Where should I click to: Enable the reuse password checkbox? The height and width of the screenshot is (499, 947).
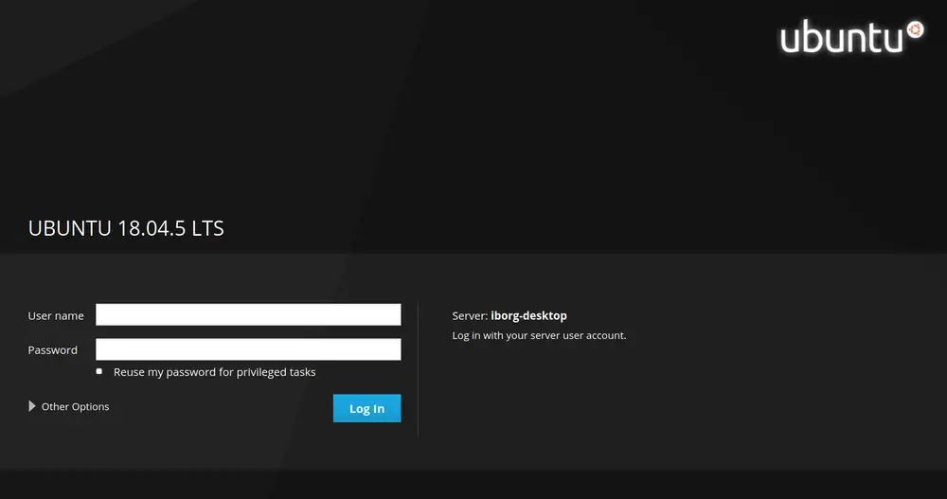click(99, 372)
